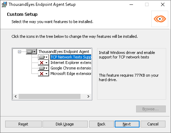This screenshot has height=133, width=171.
Task: Click the disabled Browse... button
Action: (151, 109)
